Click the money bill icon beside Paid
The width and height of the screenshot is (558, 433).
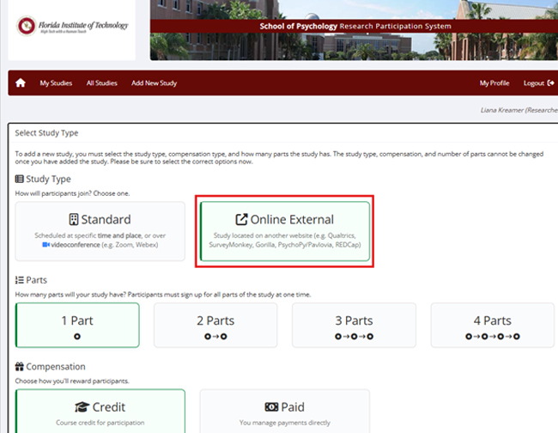(x=271, y=407)
